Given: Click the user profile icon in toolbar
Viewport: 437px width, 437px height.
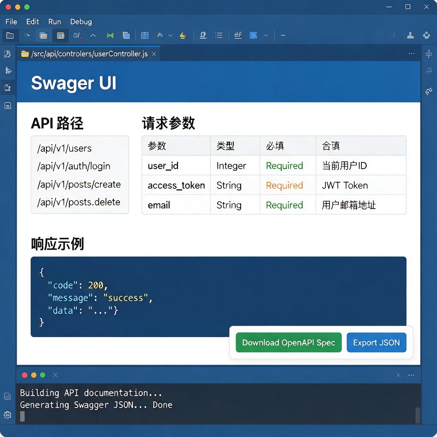Looking at the screenshot, I should click(410, 35).
